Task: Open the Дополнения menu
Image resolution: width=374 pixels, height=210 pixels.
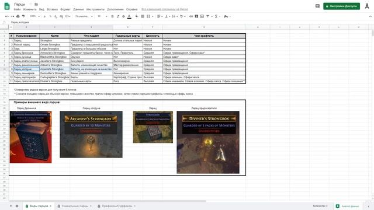Action: 115,9
